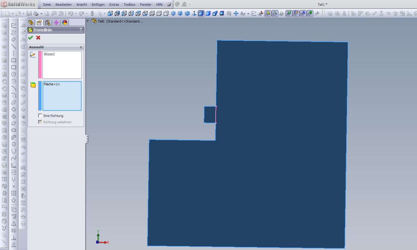Toggle annotation visibility (glasses with A)
This screenshot has width=417, height=250.
(303, 13)
